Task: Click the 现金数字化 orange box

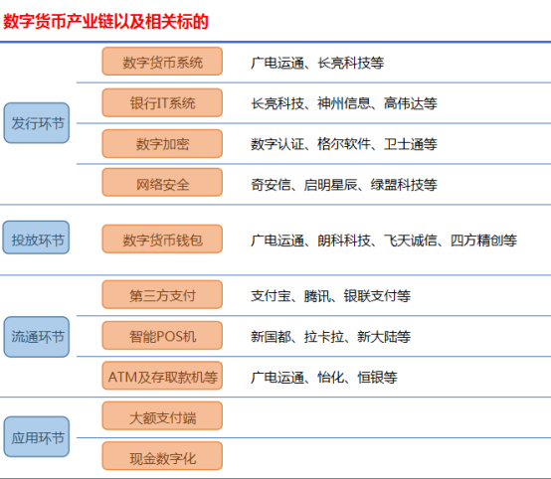Action: tap(162, 456)
